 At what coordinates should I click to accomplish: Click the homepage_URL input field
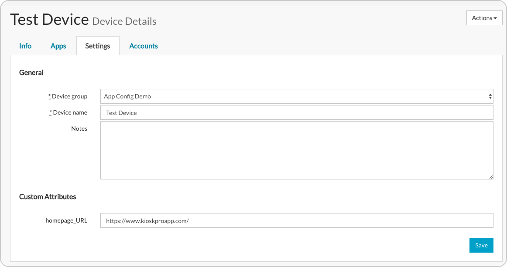coord(297,220)
